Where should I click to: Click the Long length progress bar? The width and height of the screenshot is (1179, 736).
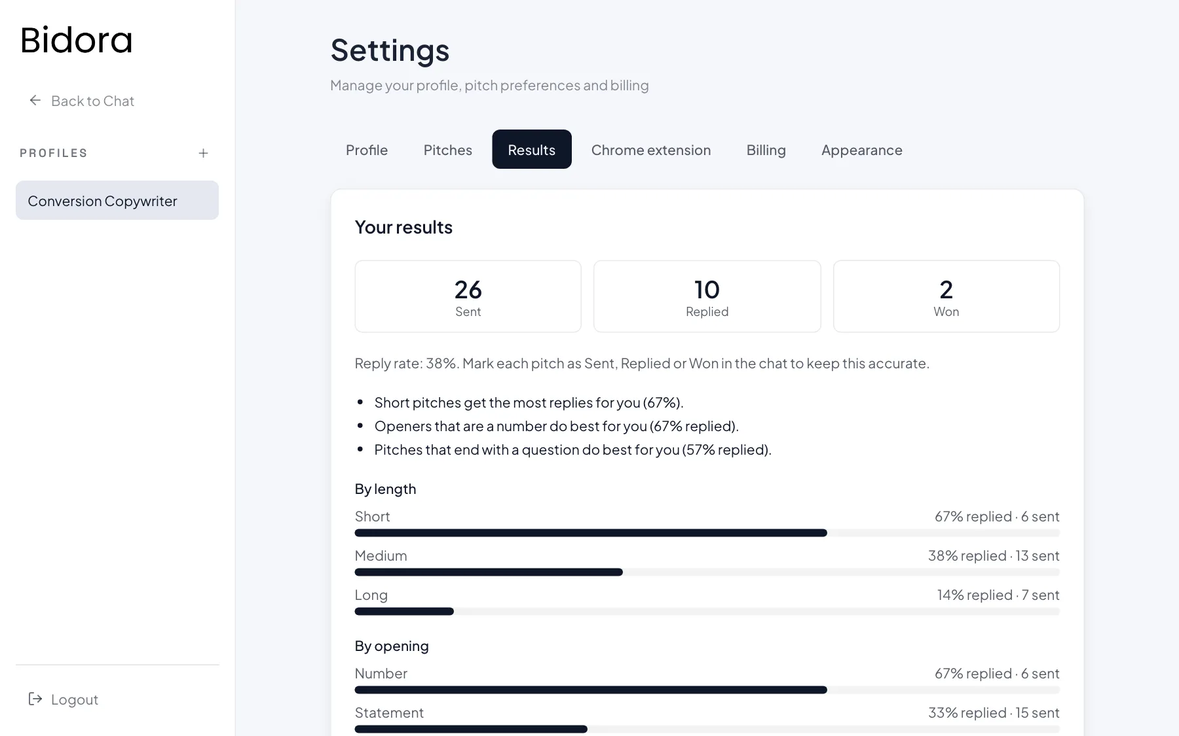click(707, 612)
